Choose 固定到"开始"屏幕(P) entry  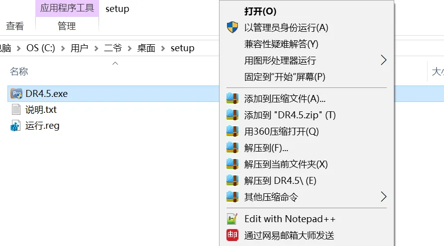(x=284, y=77)
